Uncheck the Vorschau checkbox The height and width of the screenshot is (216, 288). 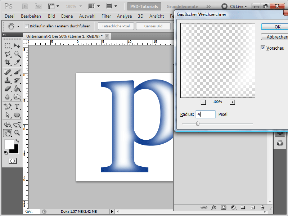pos(263,48)
